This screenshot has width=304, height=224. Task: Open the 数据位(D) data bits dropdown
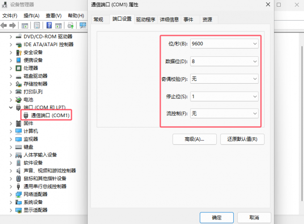tap(224, 61)
